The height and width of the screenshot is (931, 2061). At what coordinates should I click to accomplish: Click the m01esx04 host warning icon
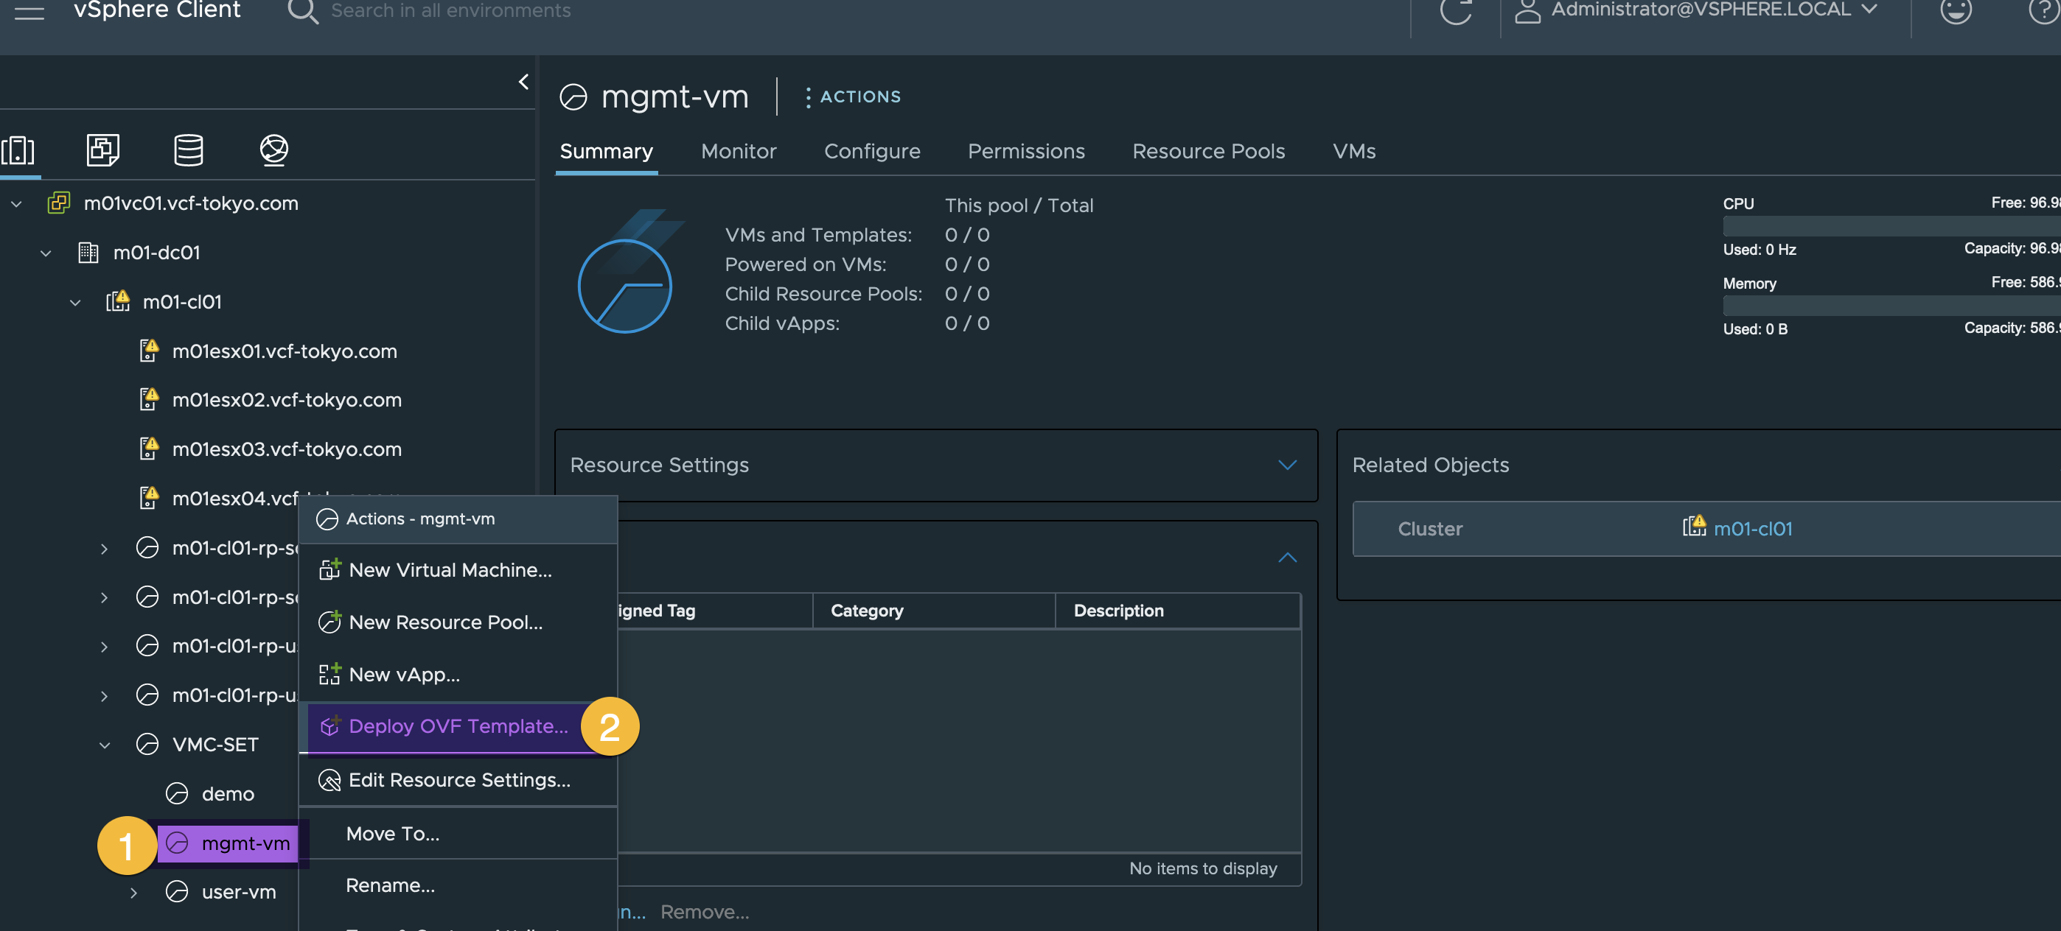(x=149, y=498)
